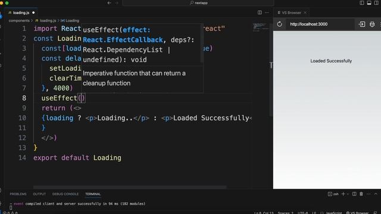Open the Loading symbol breadcrumb
Viewport: 381px width, 214px height.
(x=70, y=21)
